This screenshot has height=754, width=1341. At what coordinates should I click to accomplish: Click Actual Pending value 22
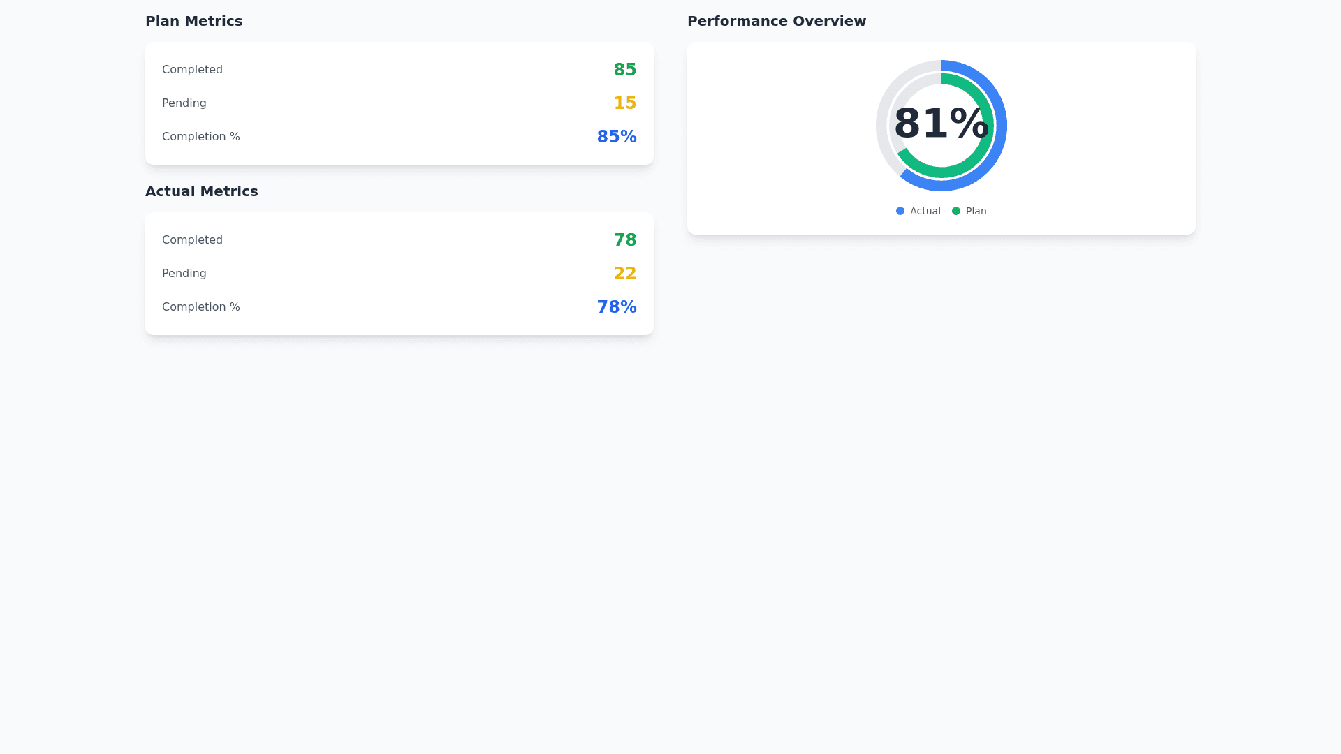click(624, 274)
